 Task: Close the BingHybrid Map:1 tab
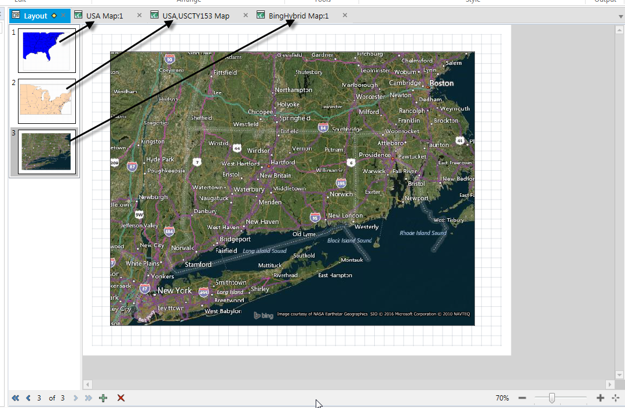pyautogui.click(x=345, y=15)
